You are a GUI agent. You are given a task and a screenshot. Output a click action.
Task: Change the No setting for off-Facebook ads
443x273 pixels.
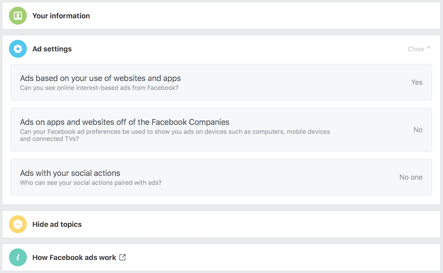pos(418,130)
